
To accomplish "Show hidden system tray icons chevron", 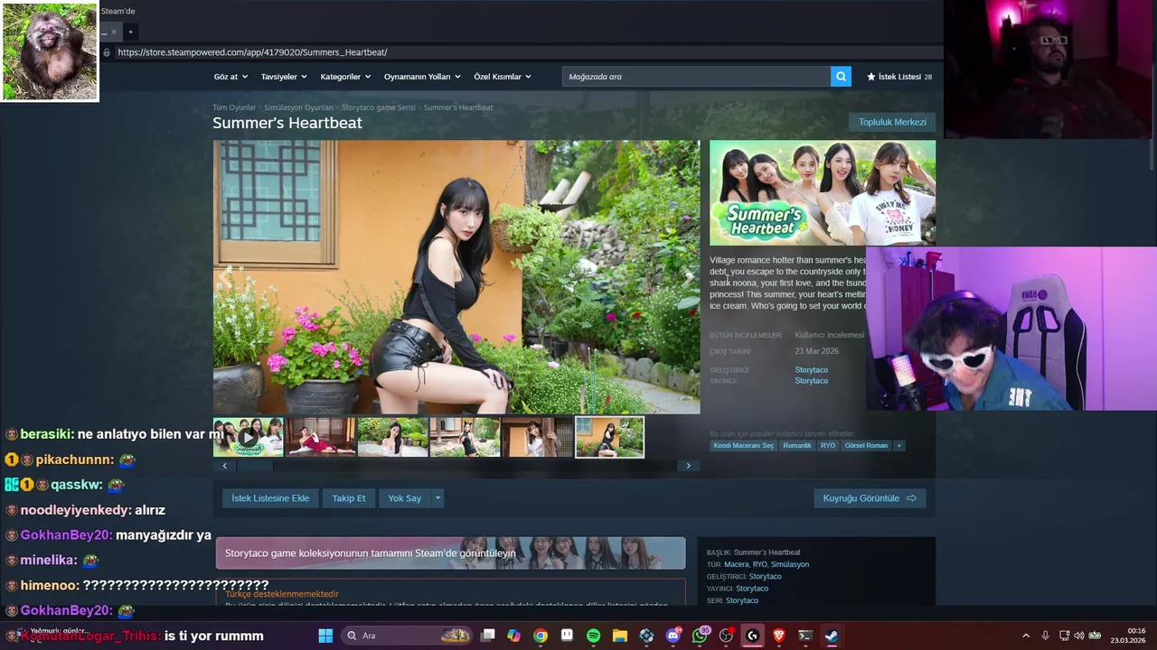I will click(x=1025, y=636).
